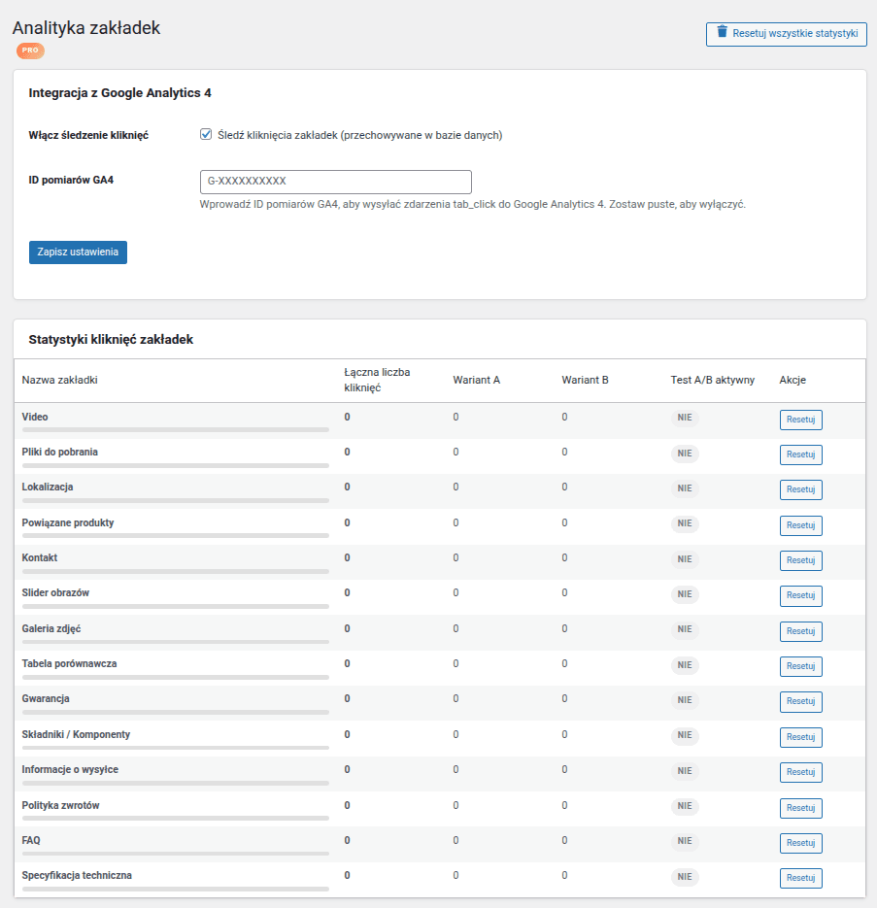Click Nazwa zakładki column header
The width and height of the screenshot is (877, 908).
pyautogui.click(x=59, y=380)
